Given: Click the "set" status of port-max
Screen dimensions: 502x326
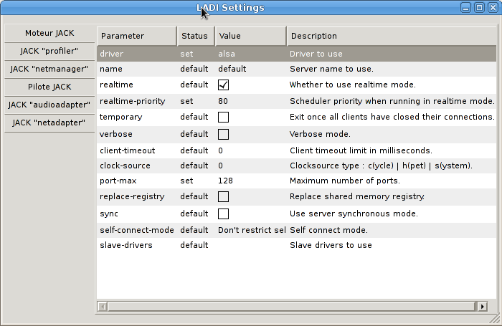Looking at the screenshot, I should (x=186, y=181).
